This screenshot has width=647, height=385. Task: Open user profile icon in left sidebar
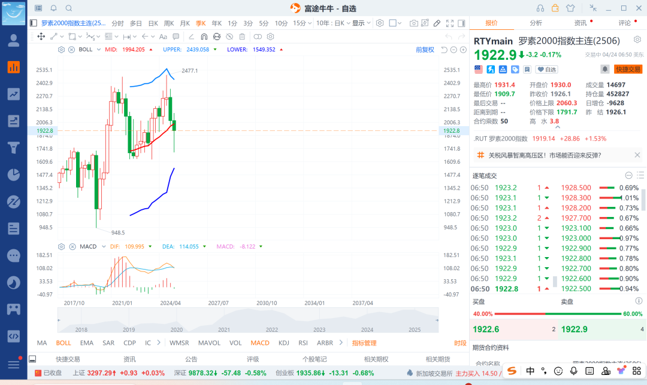tap(14, 40)
